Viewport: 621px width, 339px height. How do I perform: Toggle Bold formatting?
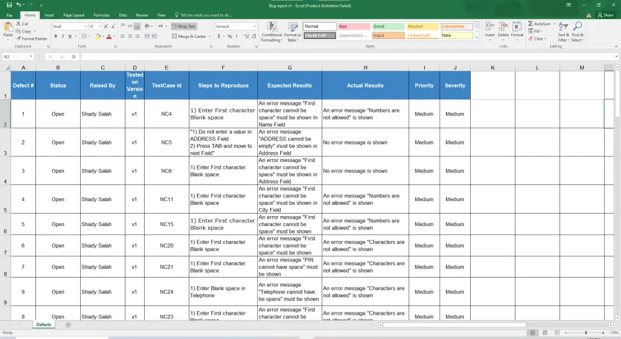pos(55,37)
